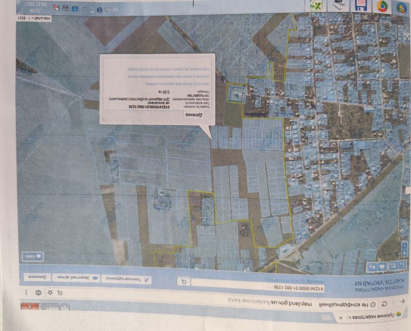This screenshot has height=331, width=411.
Task: Open the Google Chrome taskbar icon
Action: click(382, 6)
